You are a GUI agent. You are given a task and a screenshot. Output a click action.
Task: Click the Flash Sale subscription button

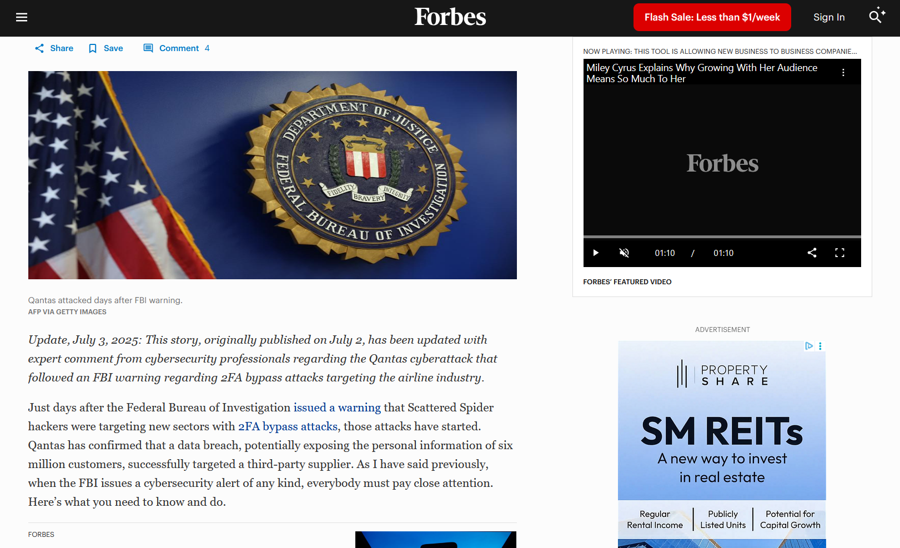[x=712, y=17]
